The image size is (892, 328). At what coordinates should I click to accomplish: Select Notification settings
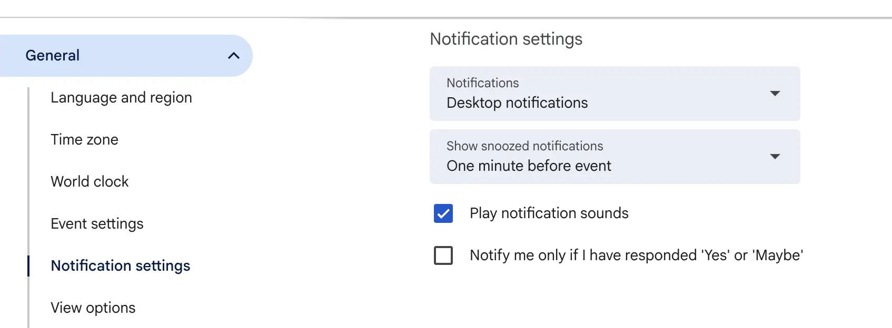click(x=120, y=265)
